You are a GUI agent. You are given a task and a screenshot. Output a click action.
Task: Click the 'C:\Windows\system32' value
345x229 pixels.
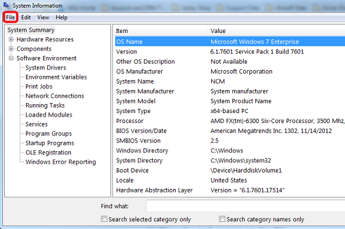tap(241, 161)
